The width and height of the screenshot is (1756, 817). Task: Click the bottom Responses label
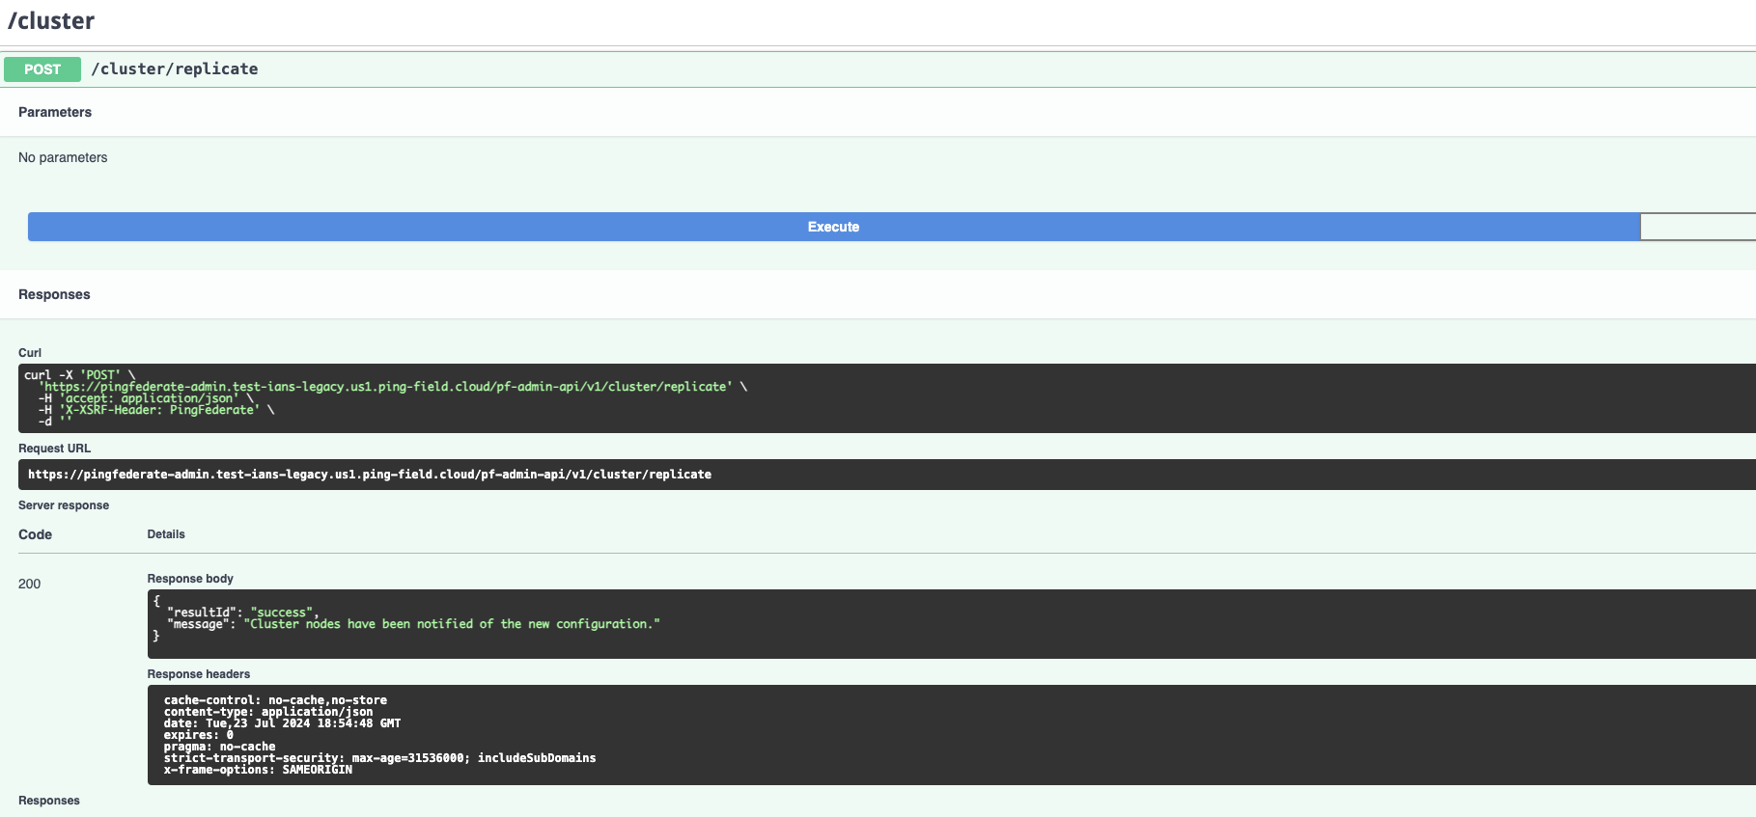click(x=49, y=801)
